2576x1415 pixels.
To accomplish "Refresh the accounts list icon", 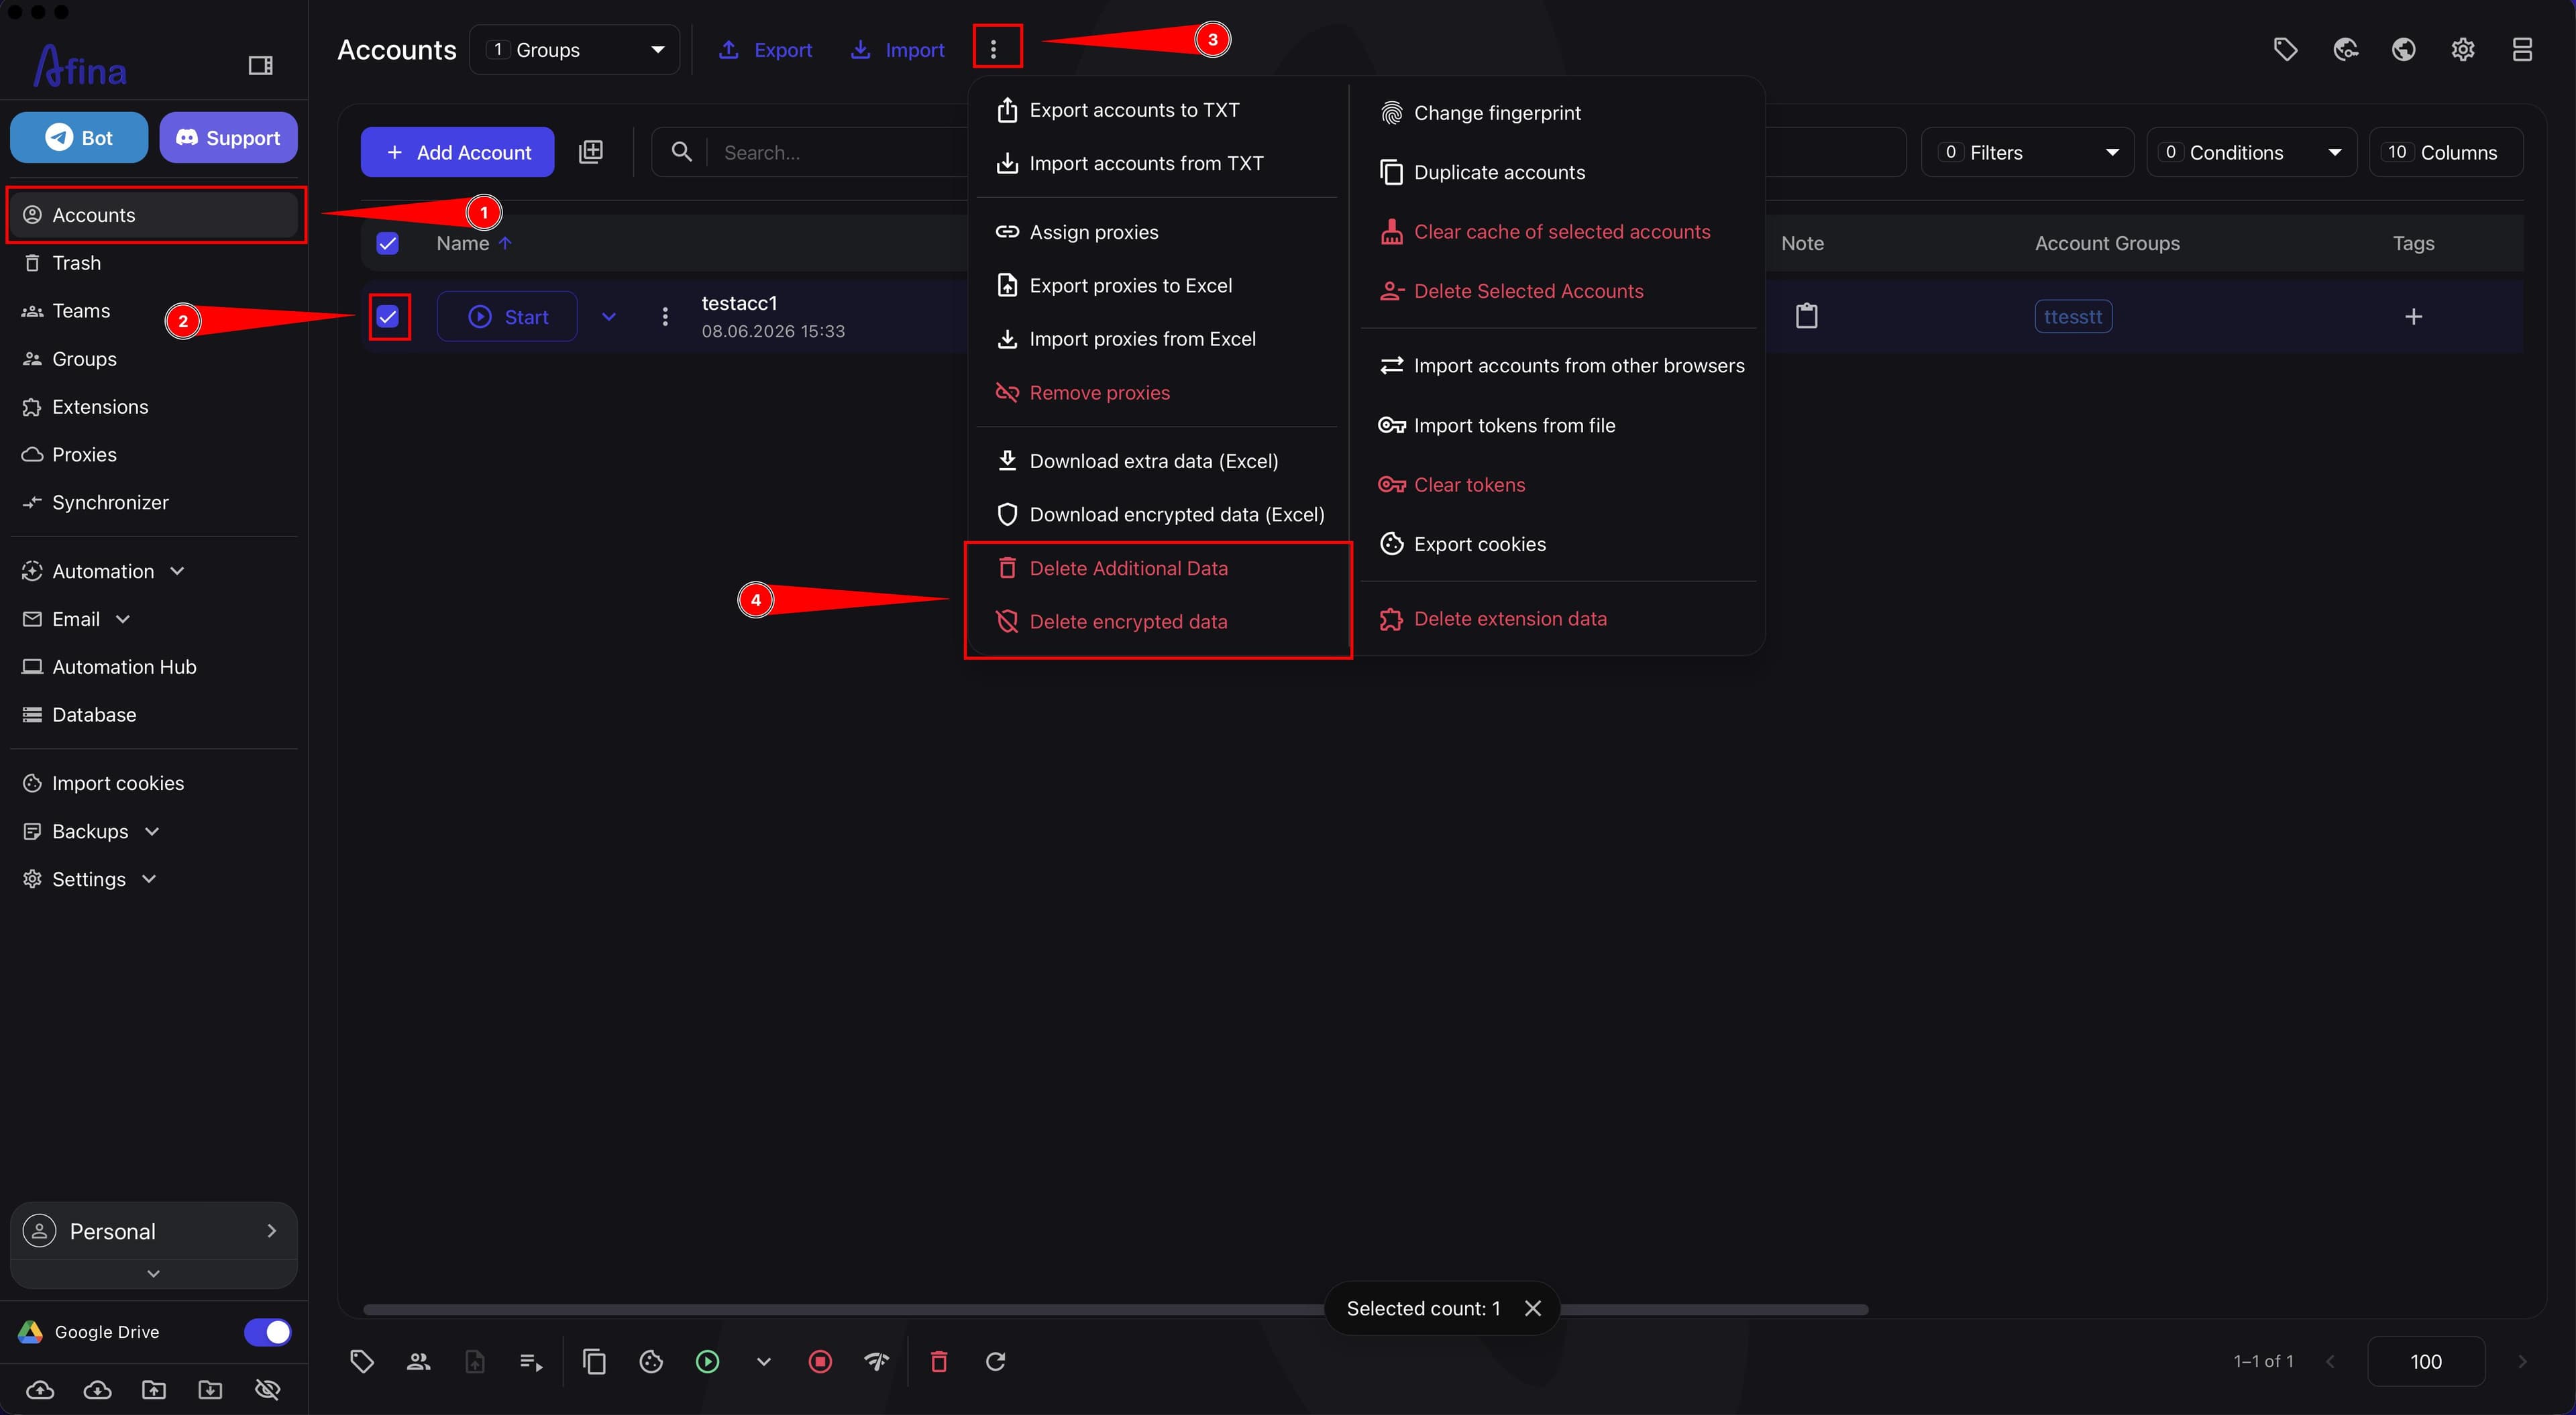I will click(x=996, y=1361).
